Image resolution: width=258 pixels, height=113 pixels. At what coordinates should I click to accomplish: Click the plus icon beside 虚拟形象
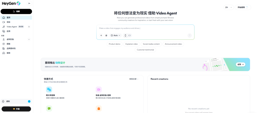29,39
